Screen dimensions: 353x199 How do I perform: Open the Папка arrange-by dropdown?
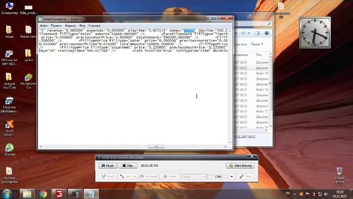(257, 44)
